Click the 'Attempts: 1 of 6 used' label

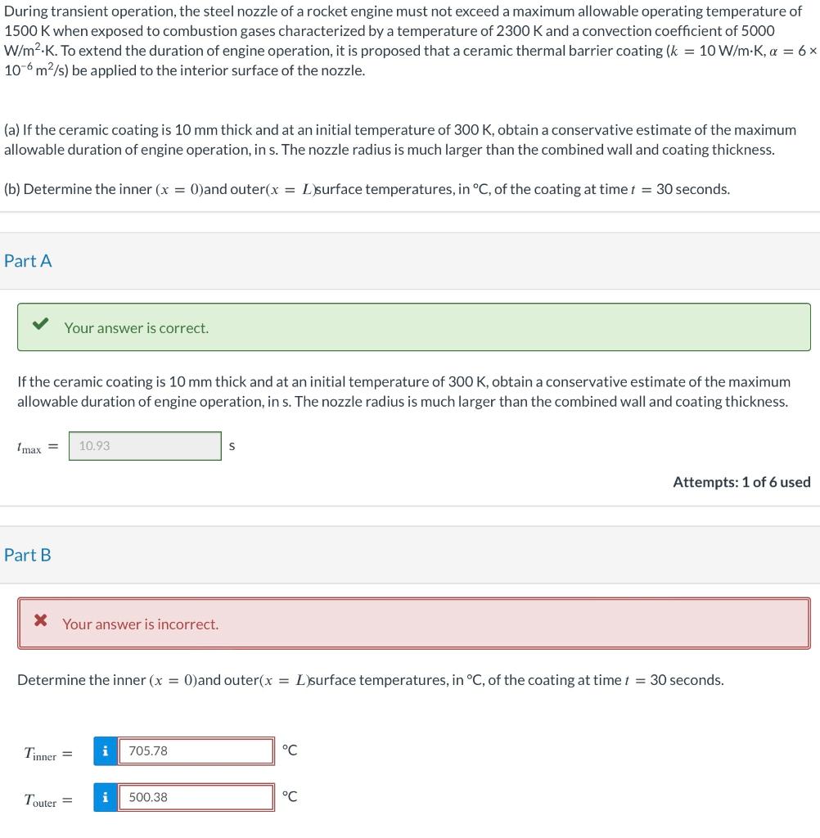click(x=742, y=482)
